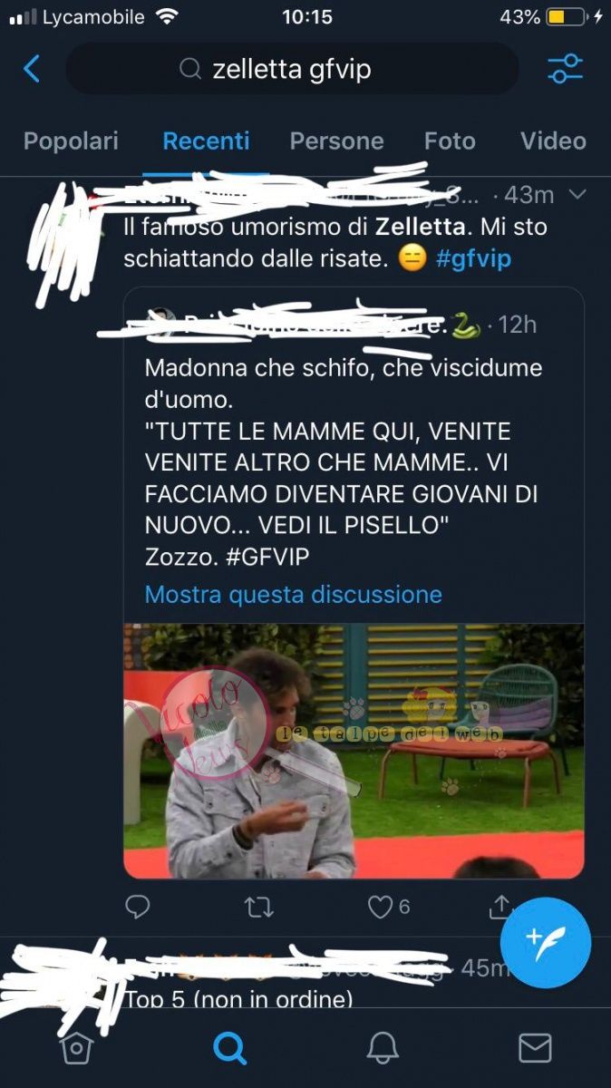The image size is (611, 1088).
Task: Tap the reply speech bubble icon
Action: (x=137, y=907)
